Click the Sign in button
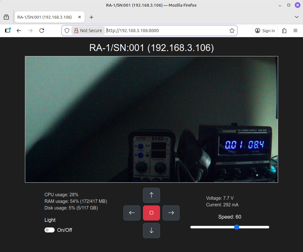The width and height of the screenshot is (303, 252). [x=265, y=31]
